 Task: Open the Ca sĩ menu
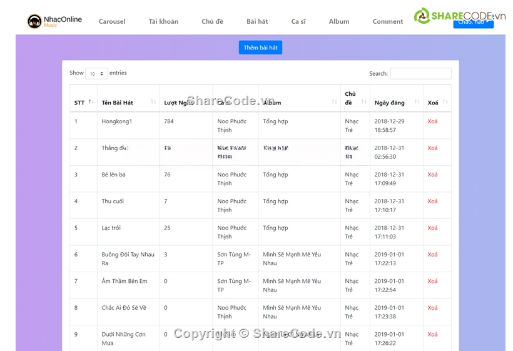coord(298,22)
